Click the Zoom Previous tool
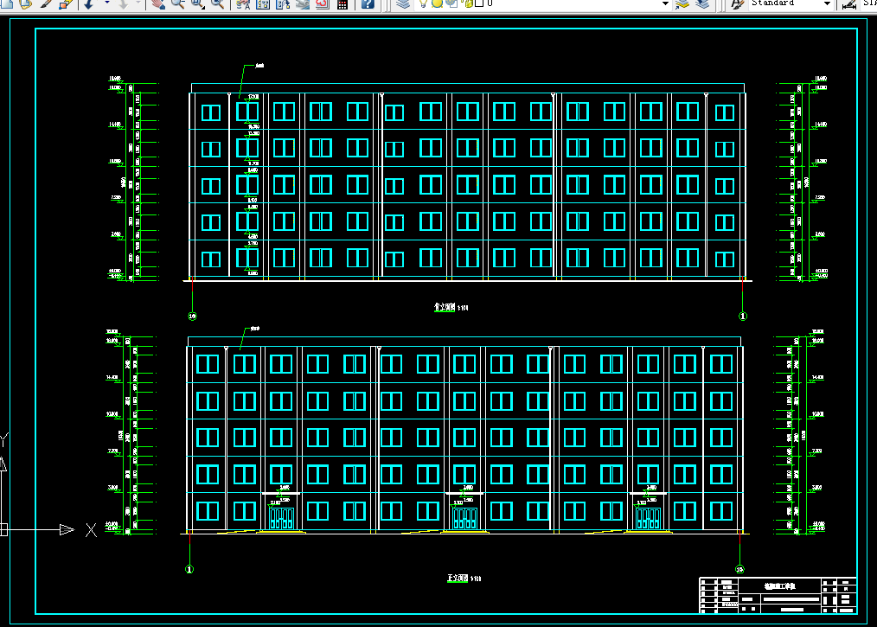 (218, 4)
